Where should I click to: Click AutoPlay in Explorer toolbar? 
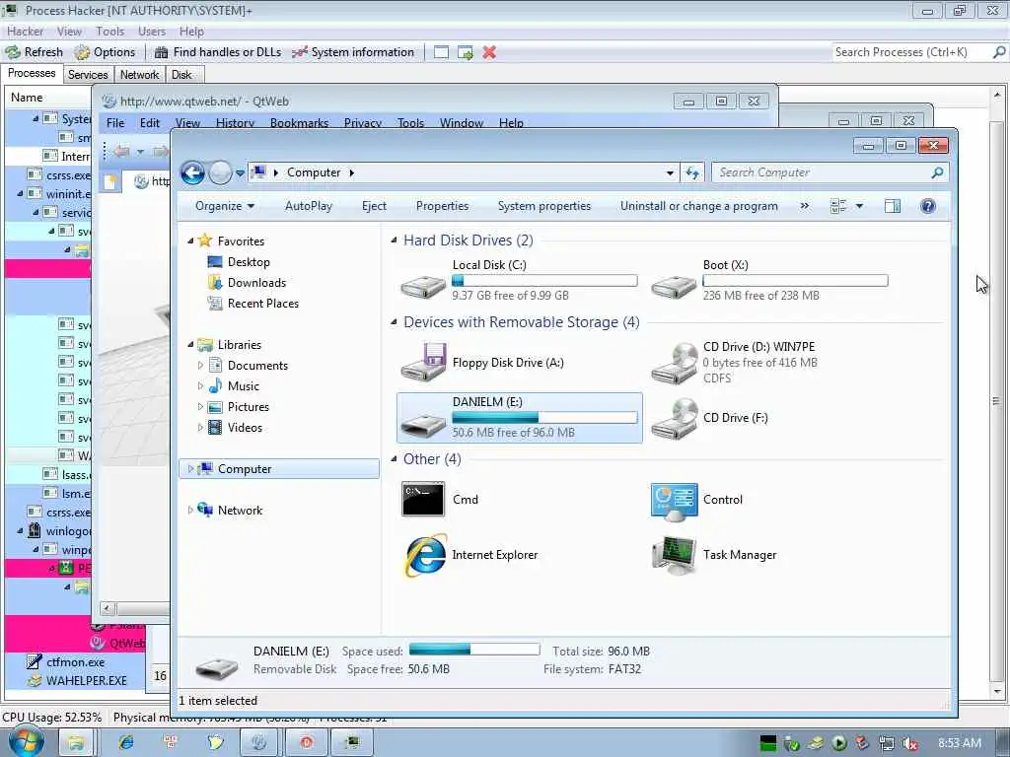coord(309,206)
